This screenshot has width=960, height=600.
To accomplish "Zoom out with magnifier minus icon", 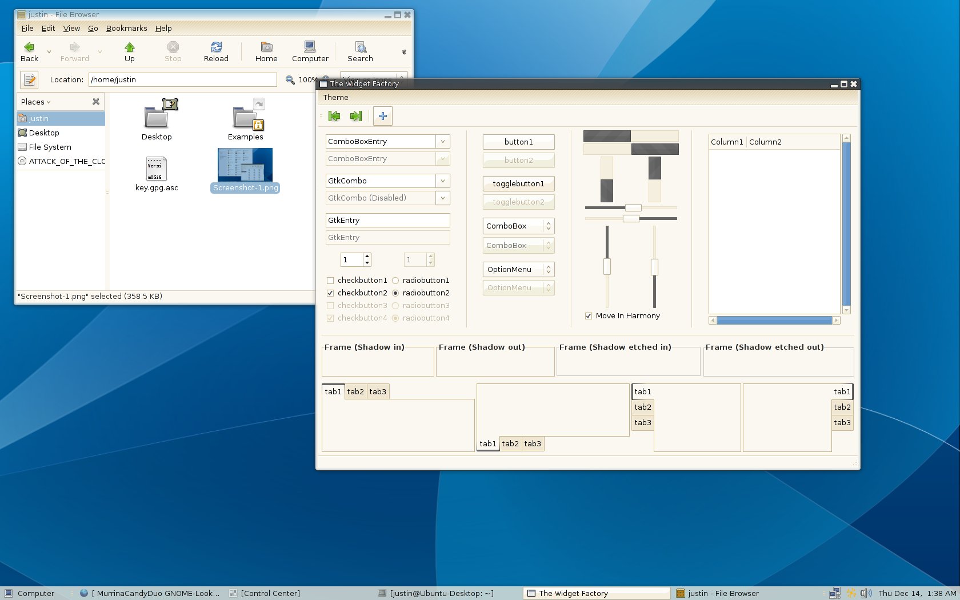I will 290,79.
